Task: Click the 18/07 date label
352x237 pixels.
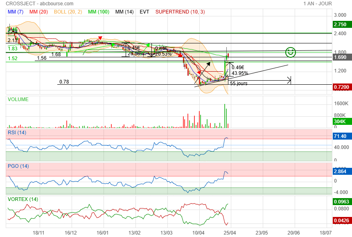Action: point(325,233)
